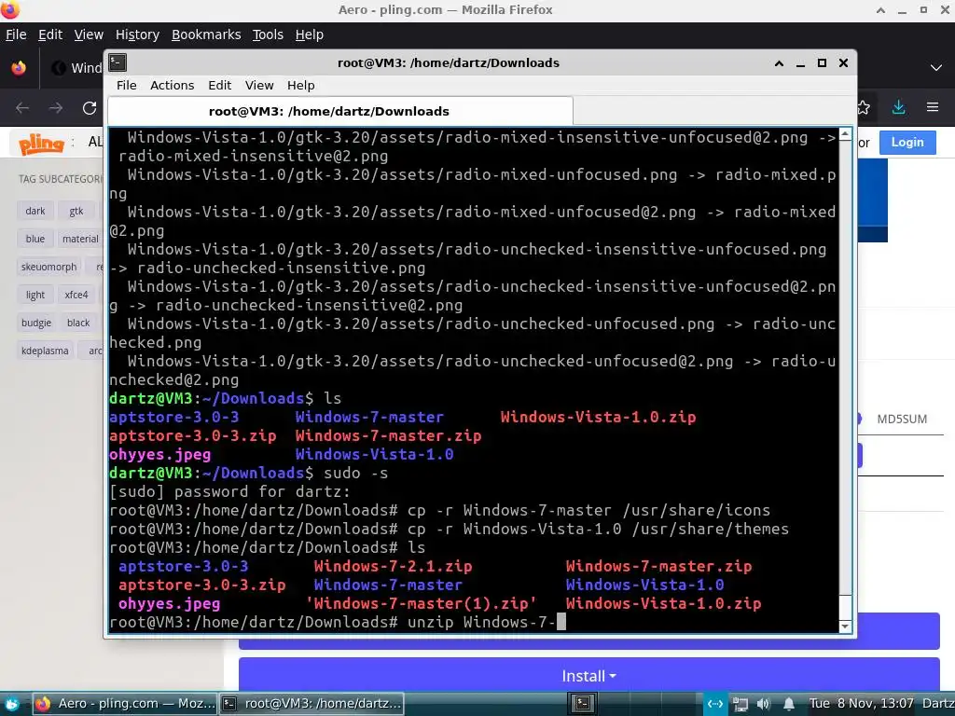Select the xfce4 tag
955x716 pixels.
pos(76,295)
